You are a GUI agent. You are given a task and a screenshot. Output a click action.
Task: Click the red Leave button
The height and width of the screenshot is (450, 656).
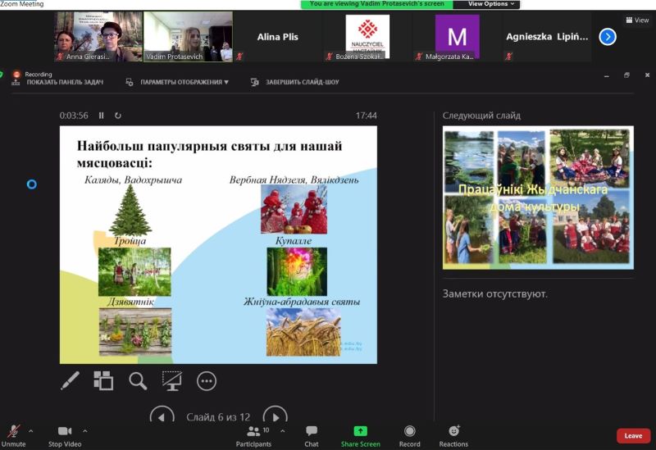tap(633, 436)
